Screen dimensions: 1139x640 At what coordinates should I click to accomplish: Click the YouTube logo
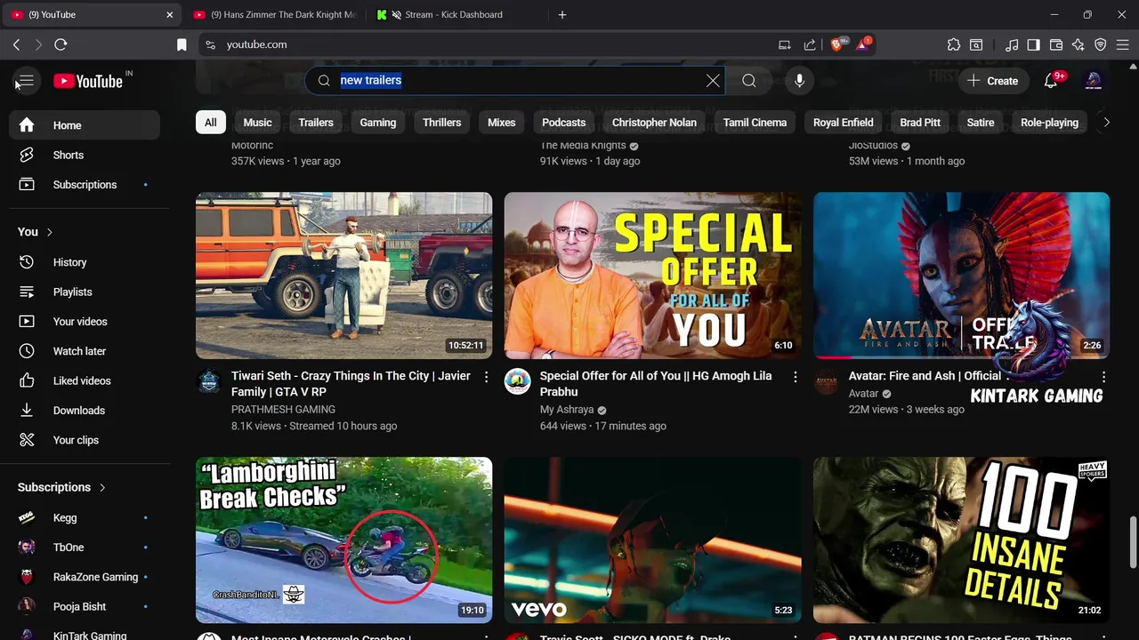[x=87, y=81]
